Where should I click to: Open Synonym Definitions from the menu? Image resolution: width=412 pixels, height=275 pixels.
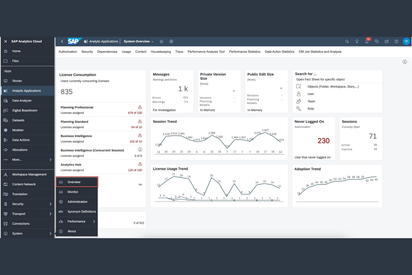(x=81, y=211)
